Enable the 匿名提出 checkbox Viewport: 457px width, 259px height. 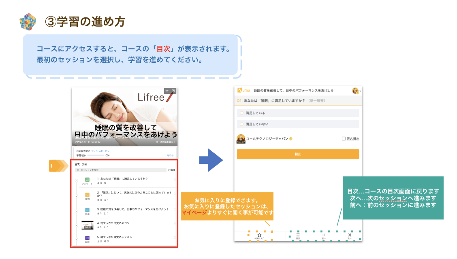(x=344, y=139)
